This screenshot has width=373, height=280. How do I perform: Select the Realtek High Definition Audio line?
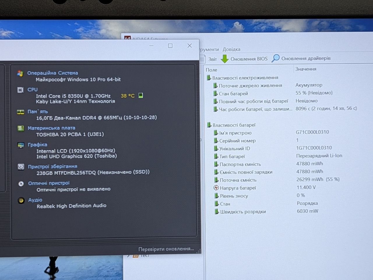point(71,206)
